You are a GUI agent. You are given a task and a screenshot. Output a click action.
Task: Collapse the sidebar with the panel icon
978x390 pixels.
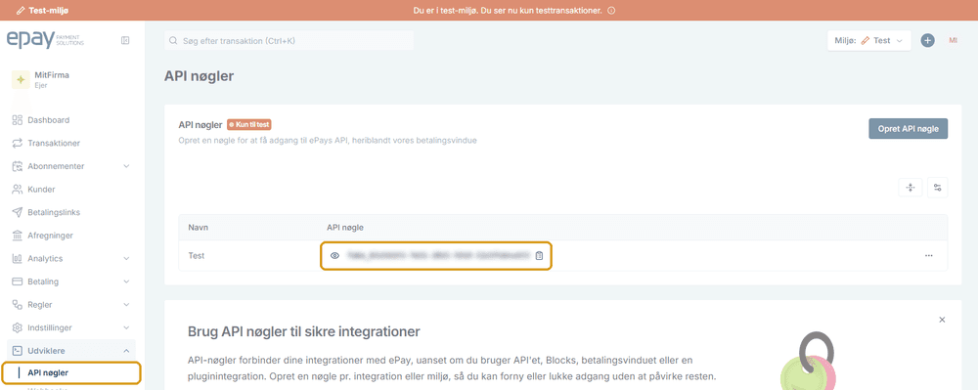[125, 40]
